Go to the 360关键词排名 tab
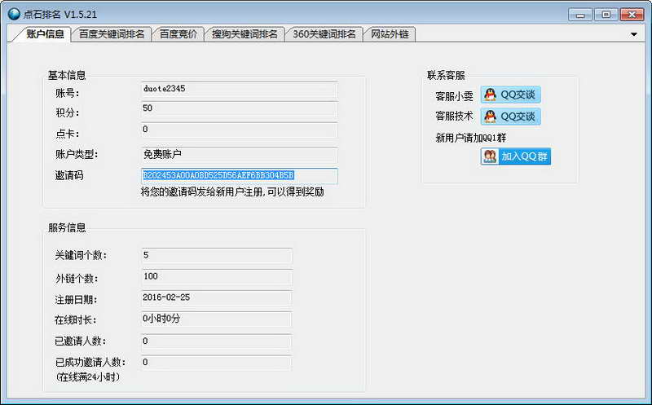Screen dimensions: 652x405 [324, 34]
